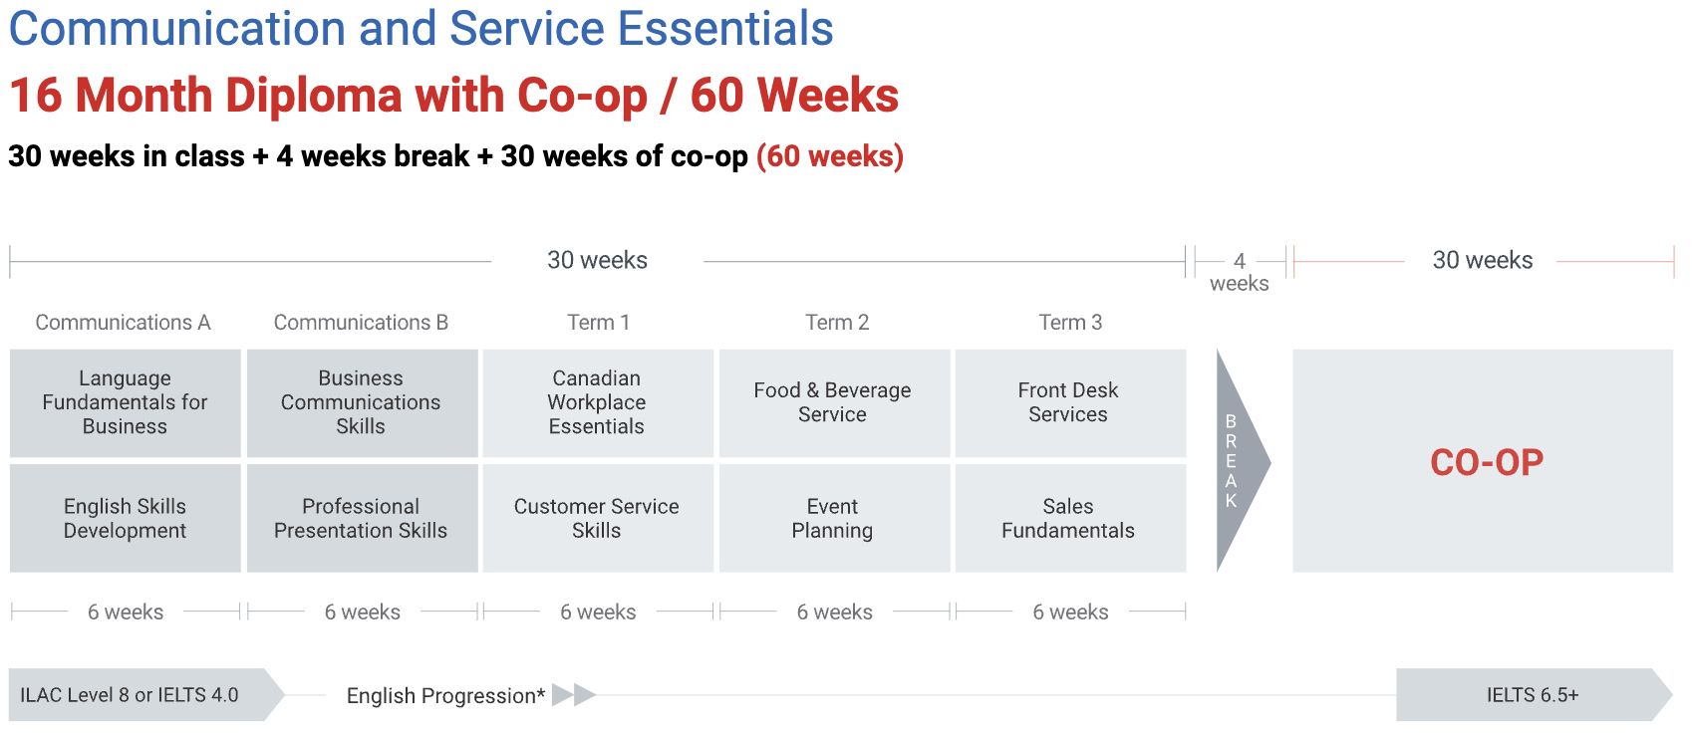
Task: Click the IELTS 6.5+ arrow banner
Action: point(1534,694)
